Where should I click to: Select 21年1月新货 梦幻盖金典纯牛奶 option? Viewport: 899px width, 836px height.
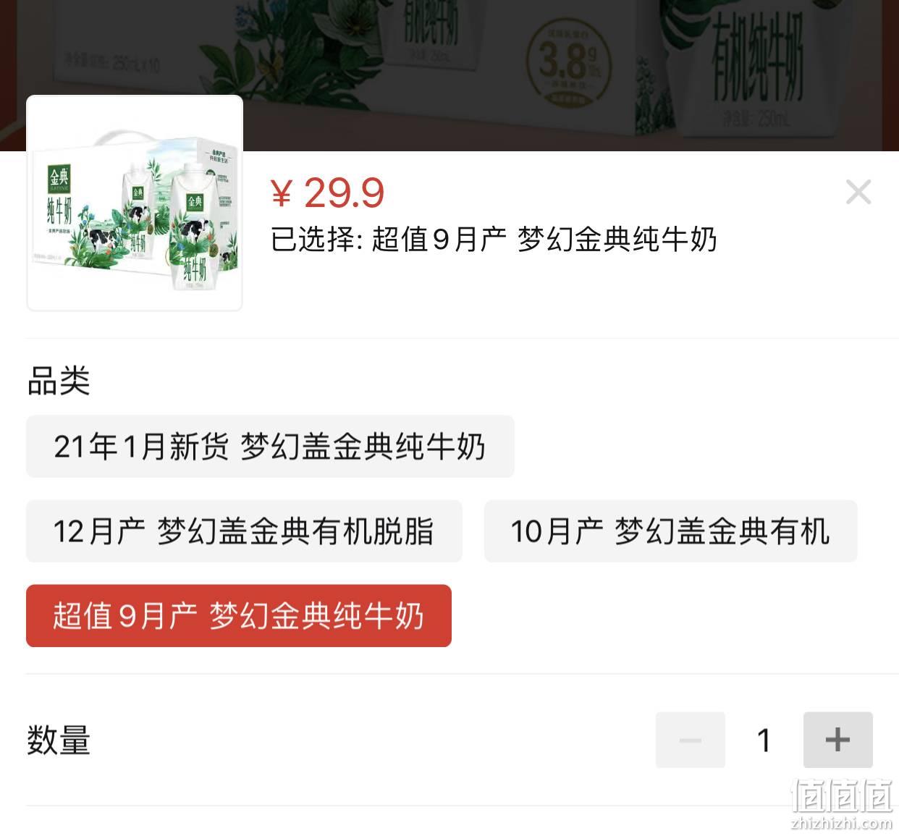[x=270, y=447]
